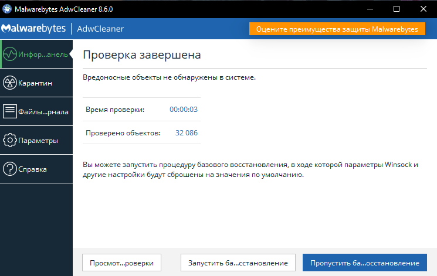Click the 32 086 scanned objects value
The height and width of the screenshot is (276, 437).
187,133
